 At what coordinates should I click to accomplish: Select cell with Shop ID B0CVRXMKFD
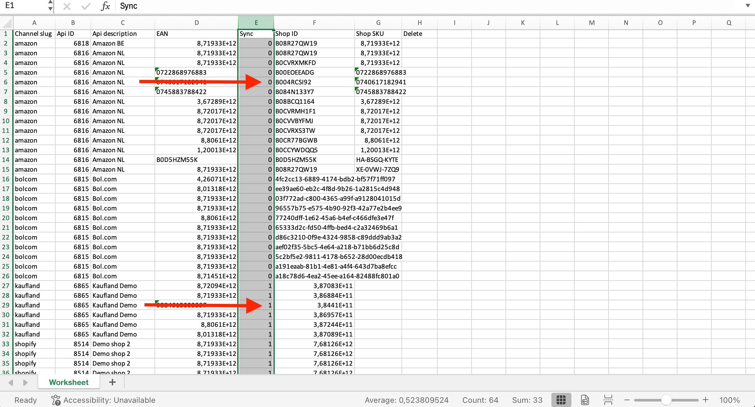(314, 63)
